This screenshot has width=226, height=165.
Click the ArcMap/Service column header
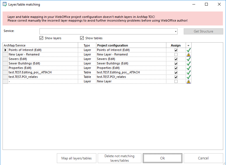tap(39, 45)
